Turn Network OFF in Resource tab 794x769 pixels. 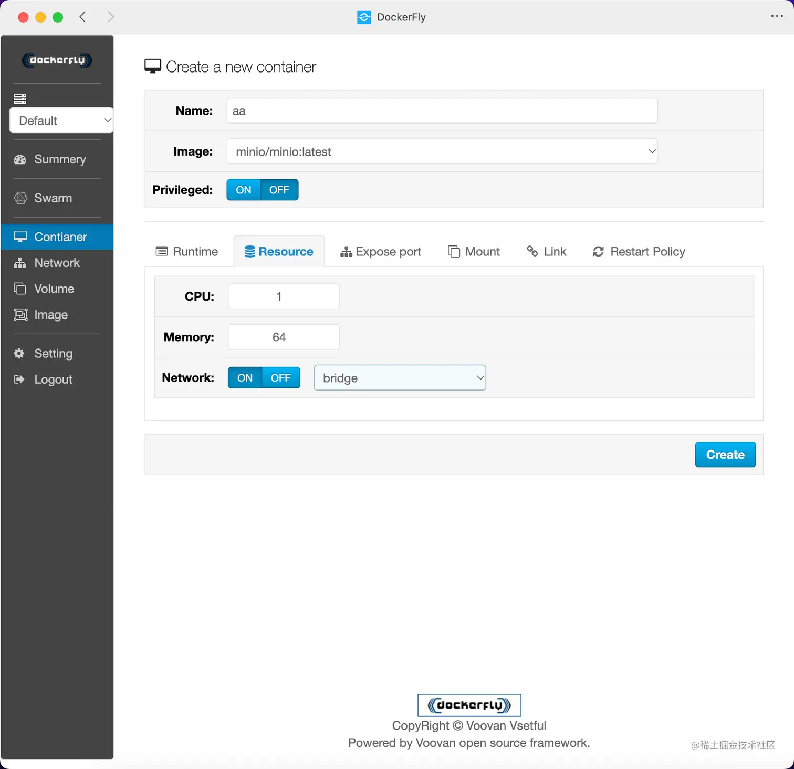tap(281, 377)
